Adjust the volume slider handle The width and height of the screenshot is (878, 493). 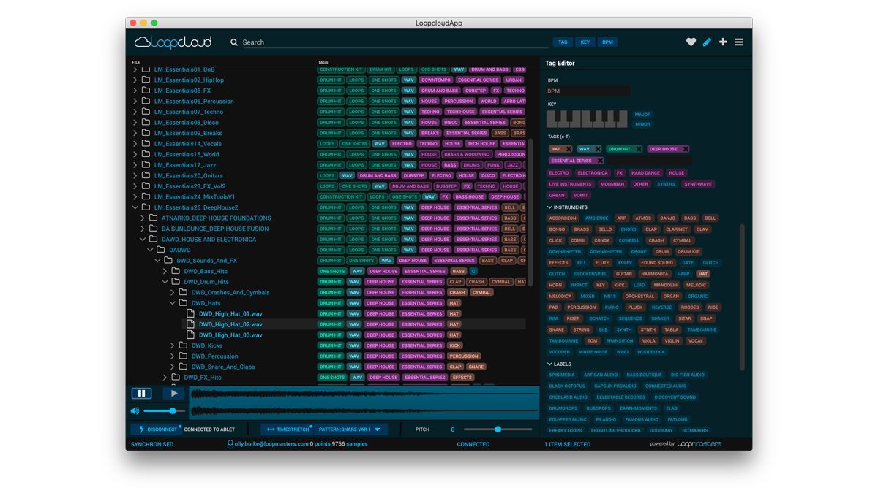[173, 411]
